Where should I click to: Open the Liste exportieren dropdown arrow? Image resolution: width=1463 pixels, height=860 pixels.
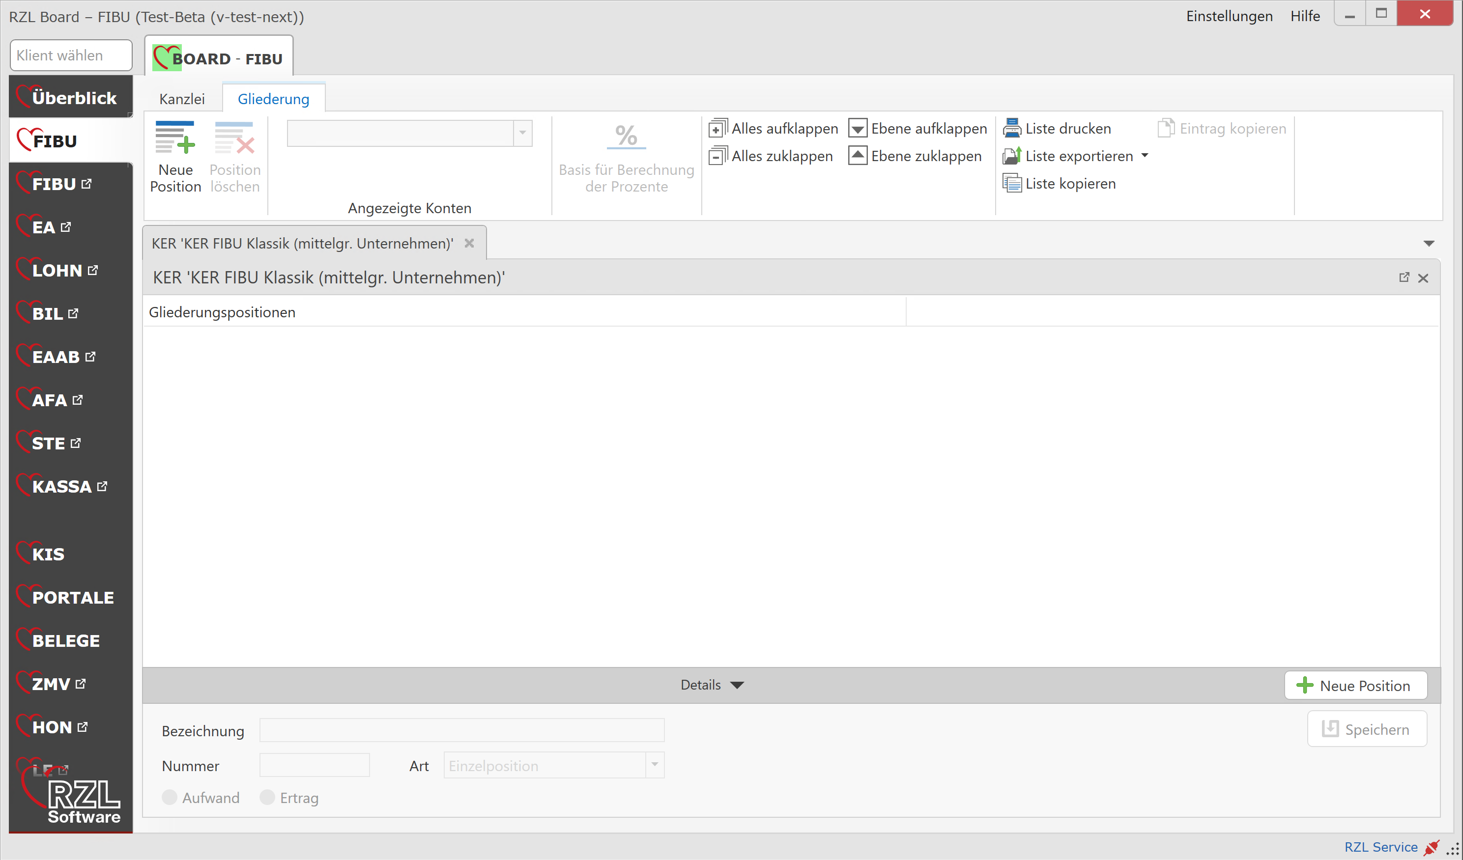pyautogui.click(x=1145, y=156)
